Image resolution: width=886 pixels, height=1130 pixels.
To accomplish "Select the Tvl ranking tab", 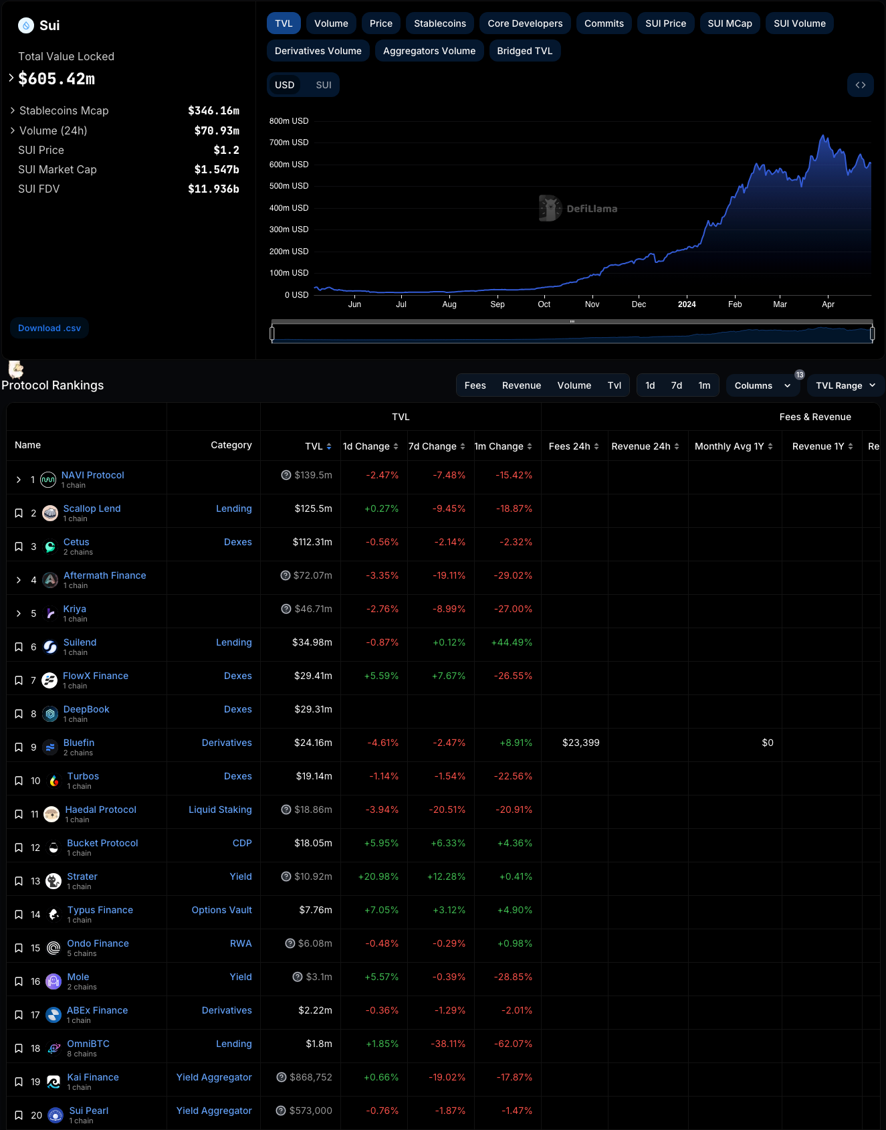I will [x=615, y=385].
